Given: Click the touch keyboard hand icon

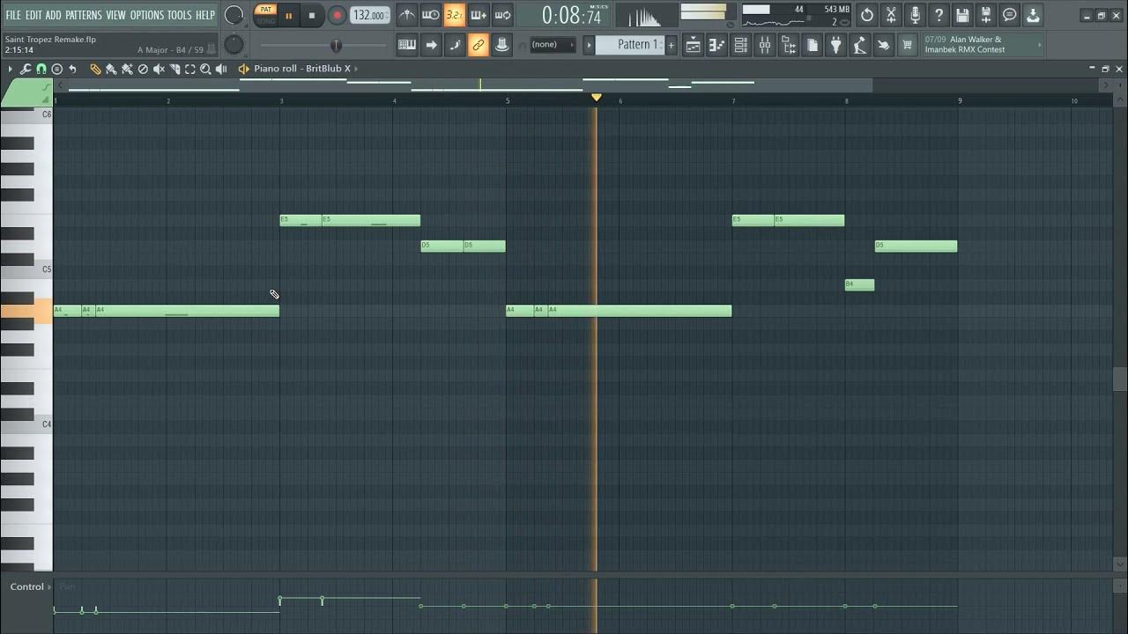Looking at the screenshot, I should coord(884,45).
